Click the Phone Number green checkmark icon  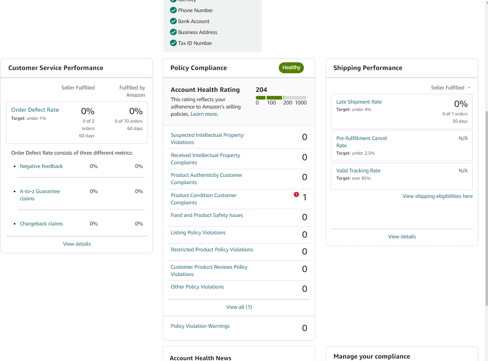click(x=173, y=10)
